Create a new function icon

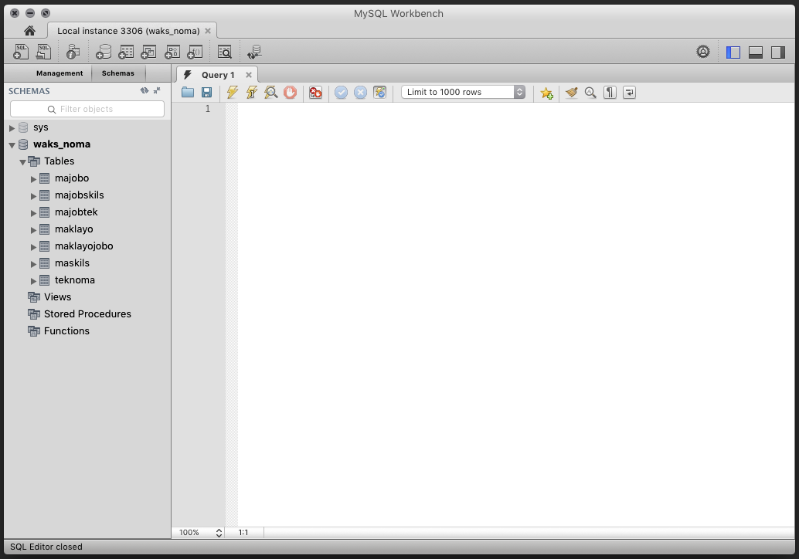[x=195, y=52]
